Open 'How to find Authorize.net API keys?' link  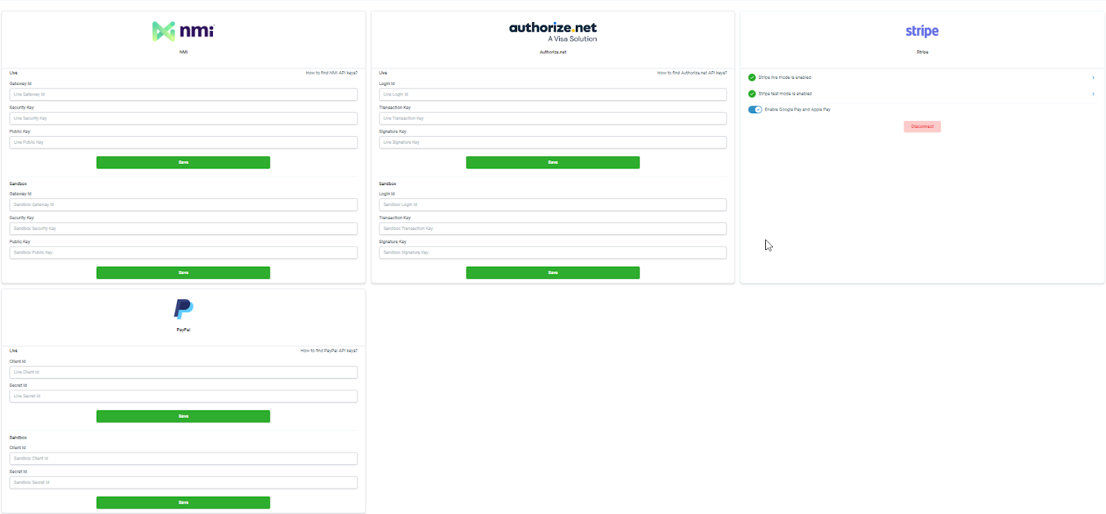click(x=691, y=73)
